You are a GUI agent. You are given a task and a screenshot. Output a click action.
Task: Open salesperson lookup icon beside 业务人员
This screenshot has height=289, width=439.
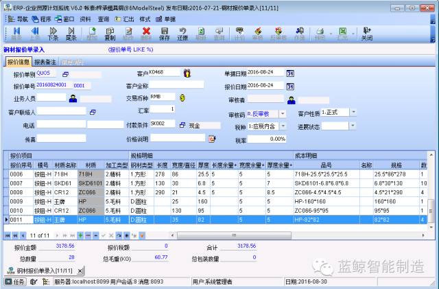73,98
